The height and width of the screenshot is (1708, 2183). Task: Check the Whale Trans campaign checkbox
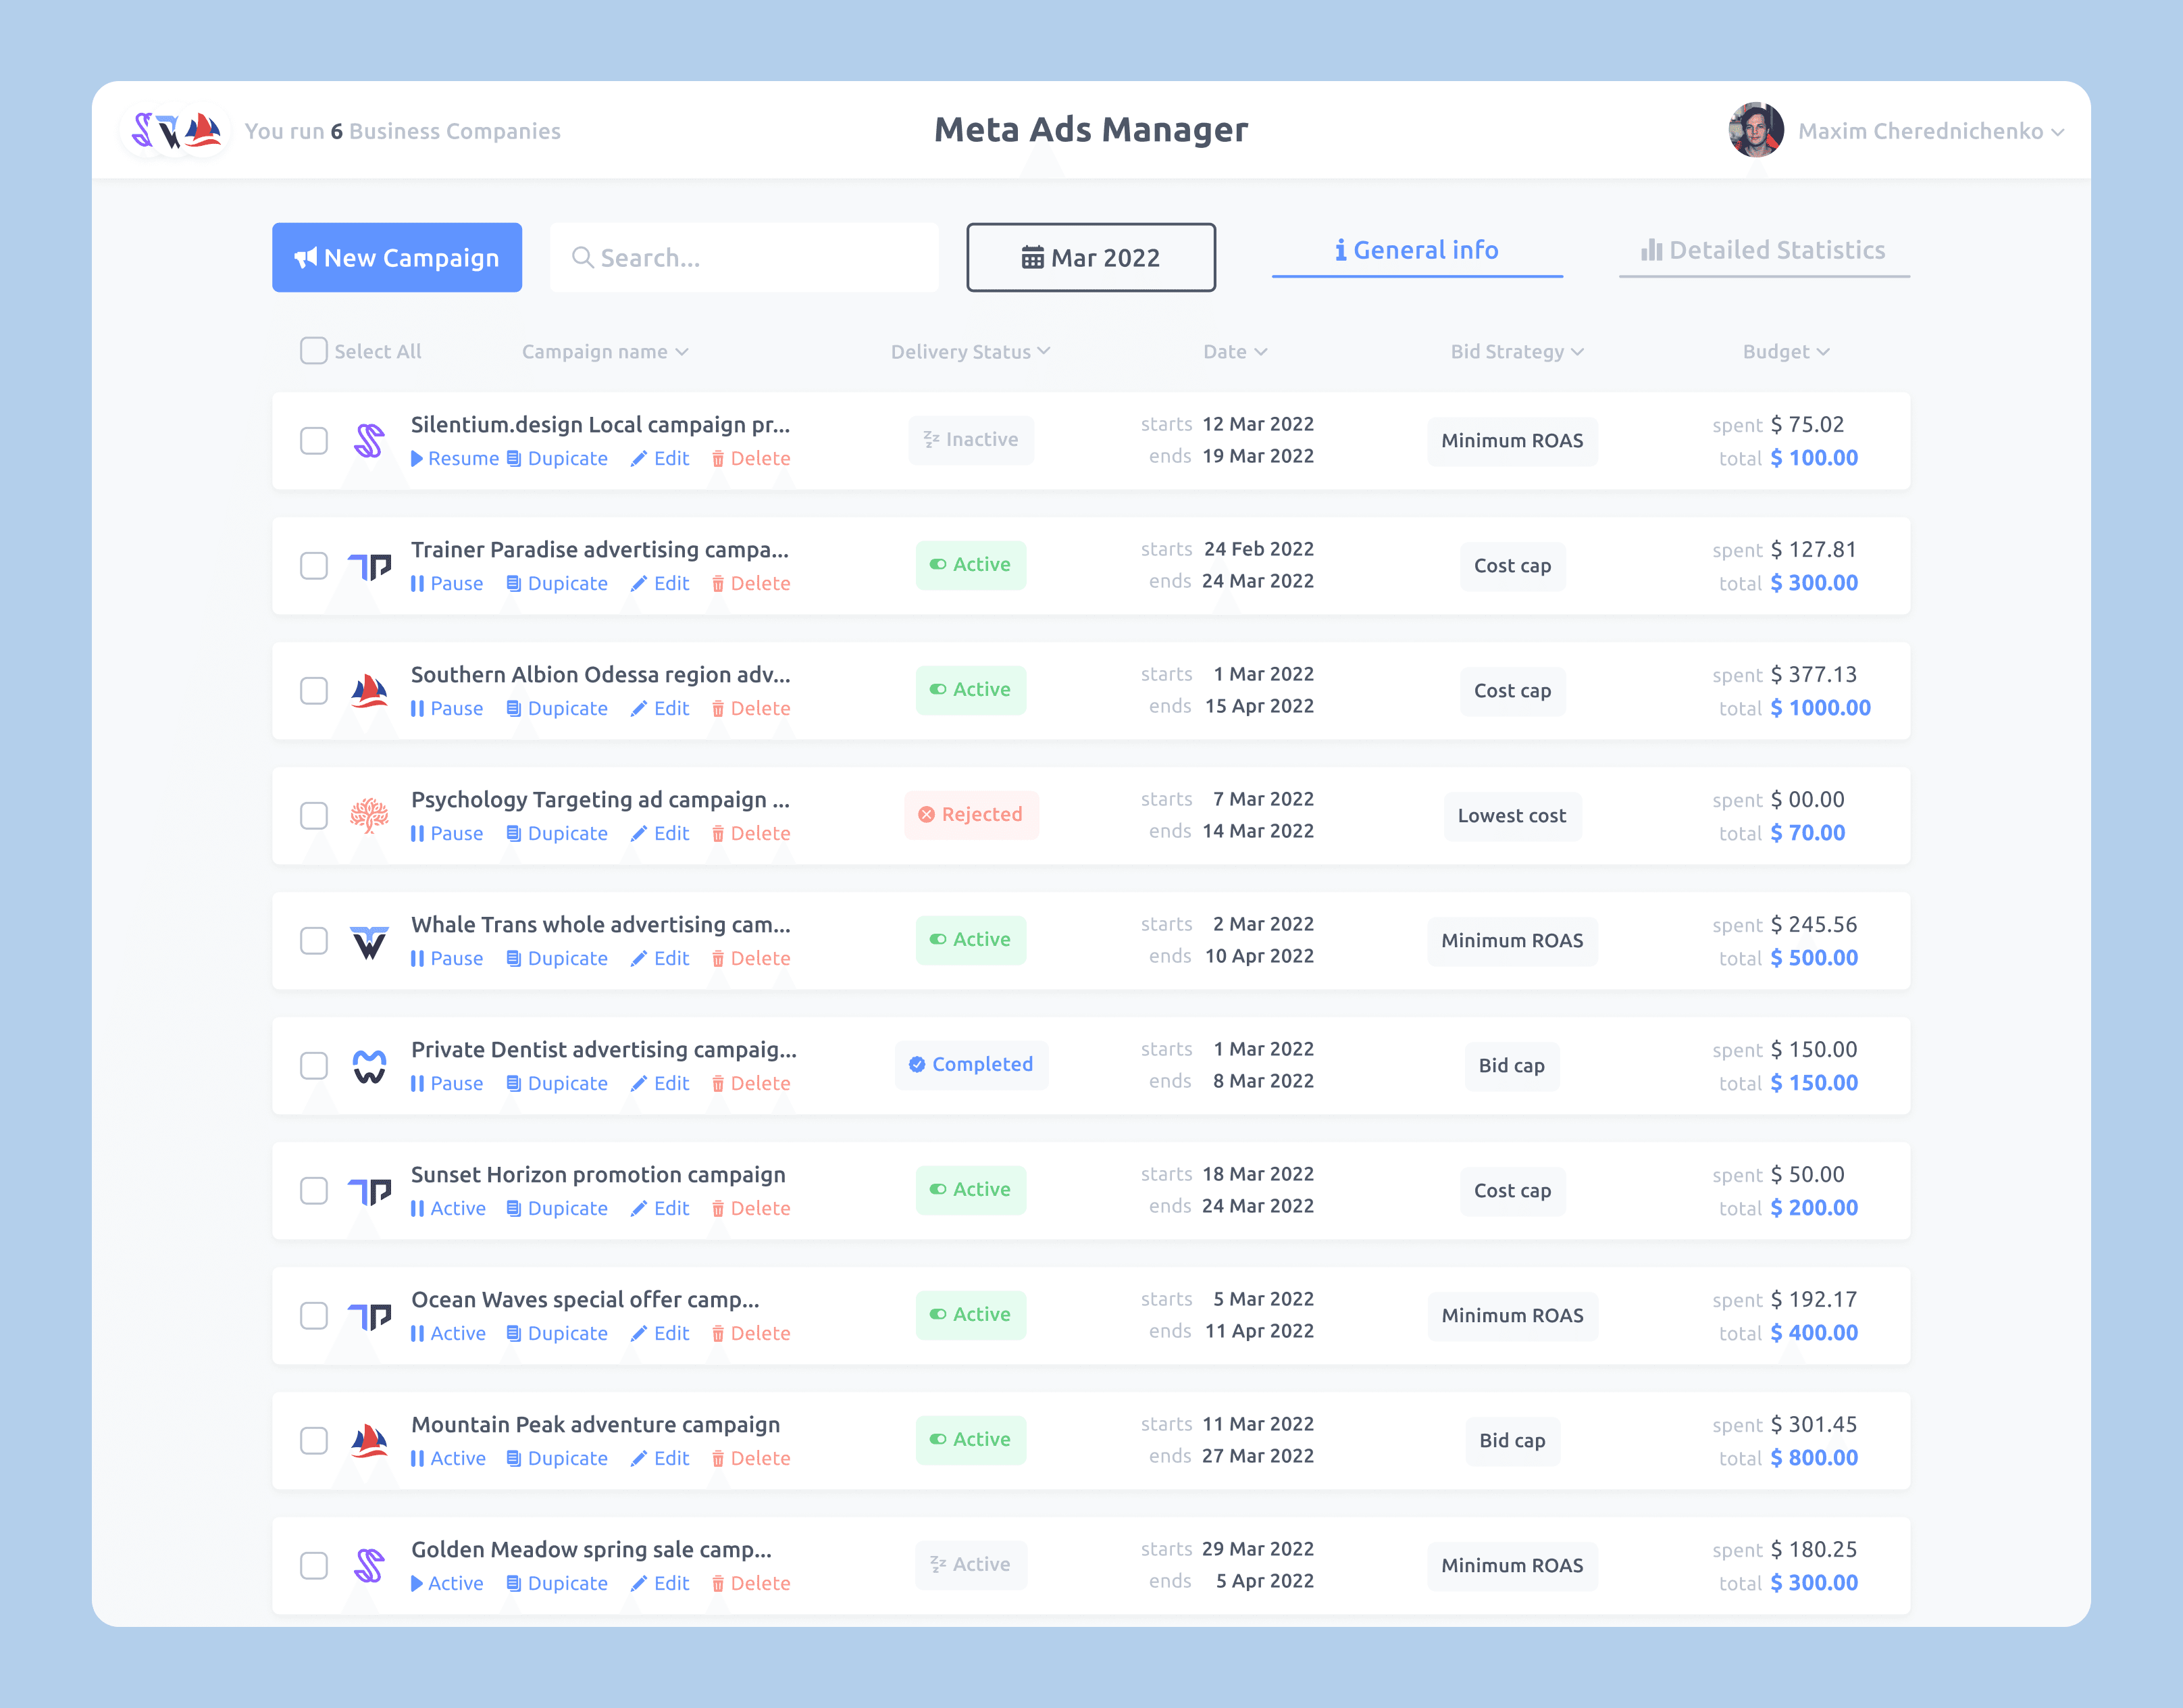tap(314, 941)
